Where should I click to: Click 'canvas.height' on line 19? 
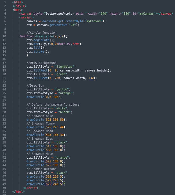[96, 70]
